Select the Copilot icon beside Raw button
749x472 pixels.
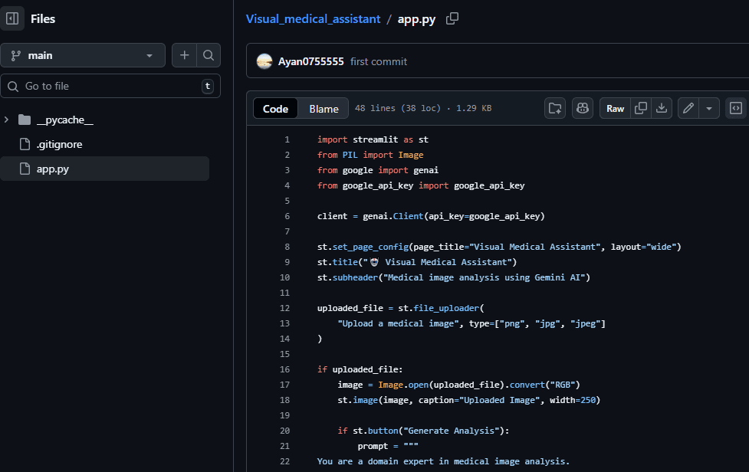tap(583, 108)
